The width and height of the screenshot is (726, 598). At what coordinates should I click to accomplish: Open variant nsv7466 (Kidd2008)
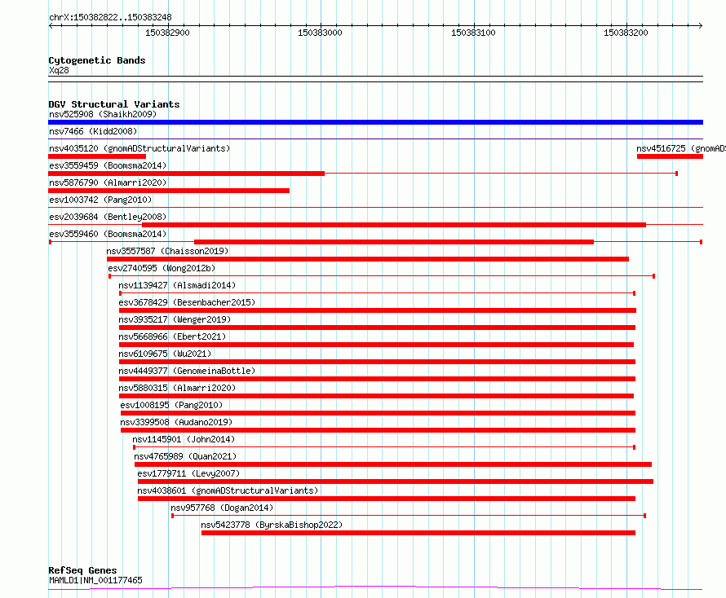pyautogui.click(x=93, y=131)
